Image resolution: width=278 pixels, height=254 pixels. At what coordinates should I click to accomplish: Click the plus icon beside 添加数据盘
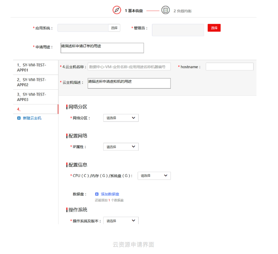click(x=97, y=194)
